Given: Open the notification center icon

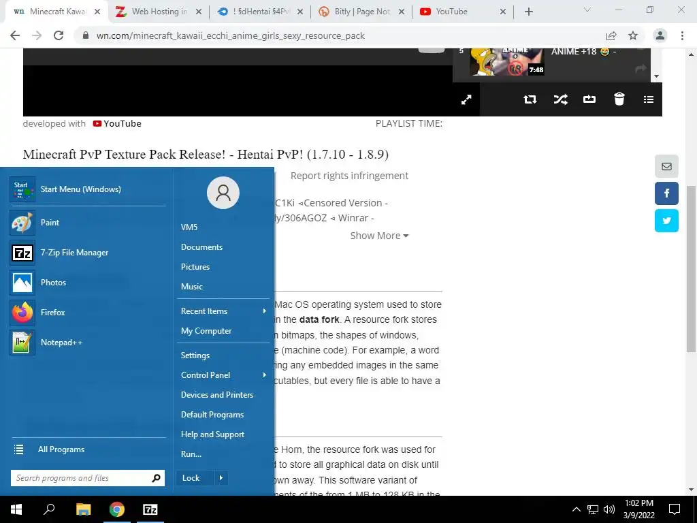Looking at the screenshot, I should [x=675, y=509].
